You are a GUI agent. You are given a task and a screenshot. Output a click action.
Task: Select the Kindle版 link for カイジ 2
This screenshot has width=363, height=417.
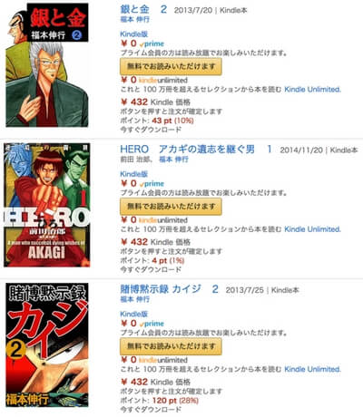point(133,314)
